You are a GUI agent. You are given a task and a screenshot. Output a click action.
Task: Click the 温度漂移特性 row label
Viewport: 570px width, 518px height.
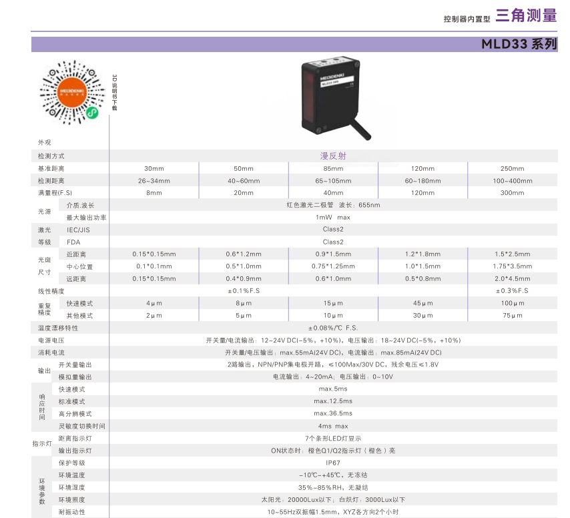tap(58, 328)
